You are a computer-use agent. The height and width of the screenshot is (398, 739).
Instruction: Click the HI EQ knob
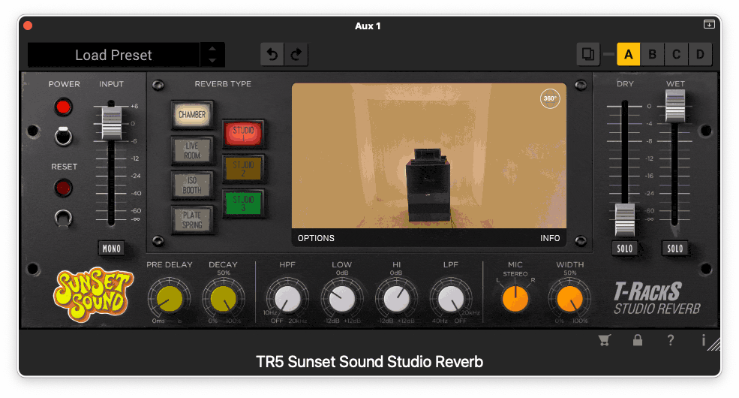pos(396,299)
